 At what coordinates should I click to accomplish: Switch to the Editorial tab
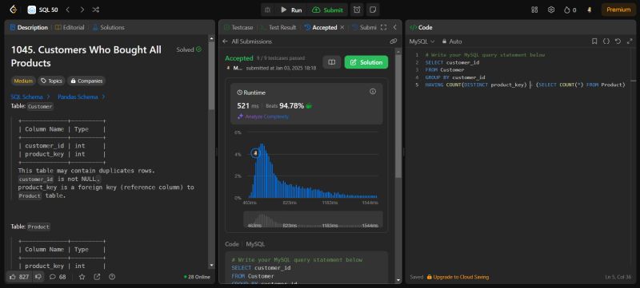tap(70, 28)
